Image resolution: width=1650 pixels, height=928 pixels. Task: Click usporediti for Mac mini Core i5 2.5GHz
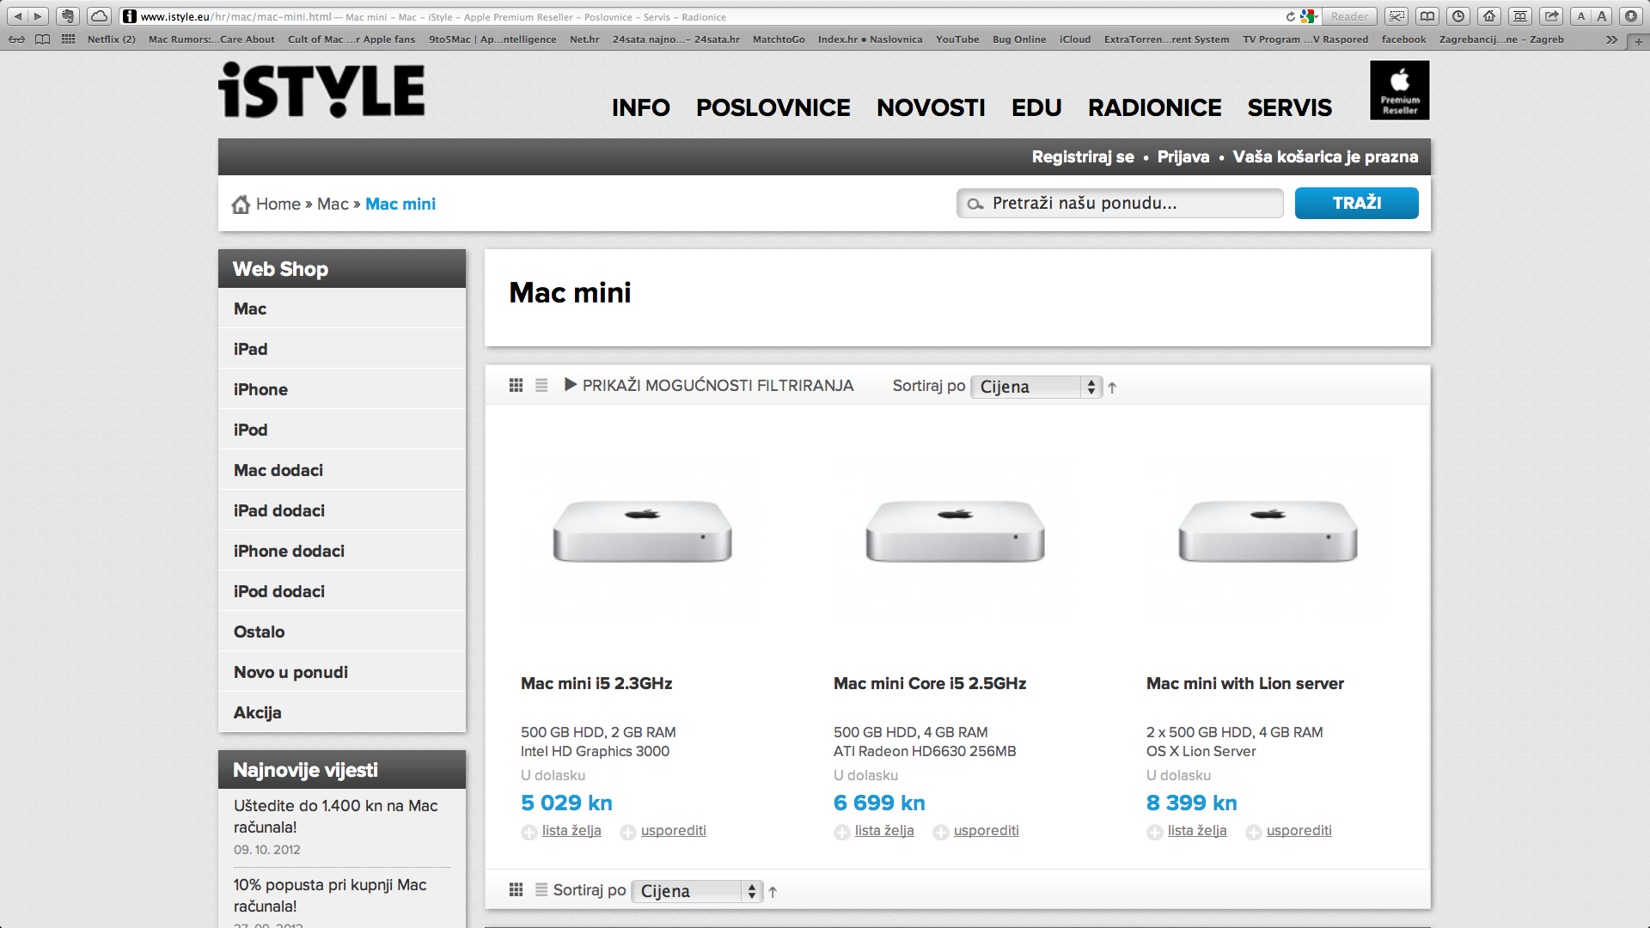(986, 831)
